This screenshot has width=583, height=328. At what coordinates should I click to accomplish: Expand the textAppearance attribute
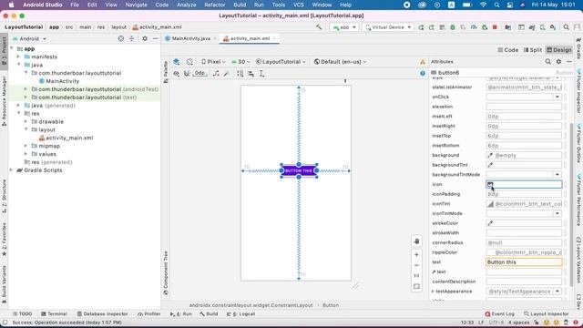point(434,292)
